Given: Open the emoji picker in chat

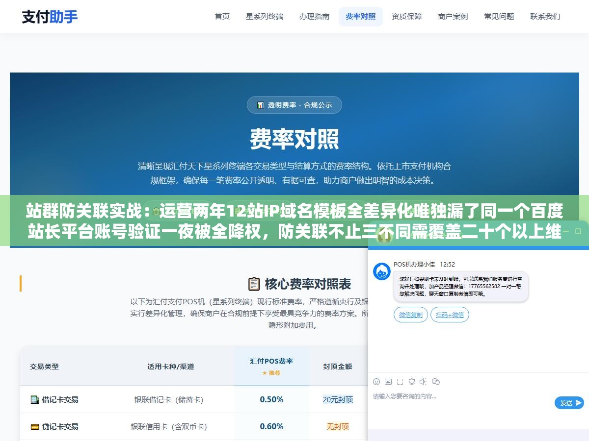Looking at the screenshot, I should (376, 382).
